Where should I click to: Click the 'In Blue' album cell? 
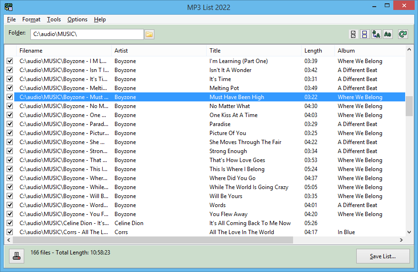click(346, 232)
